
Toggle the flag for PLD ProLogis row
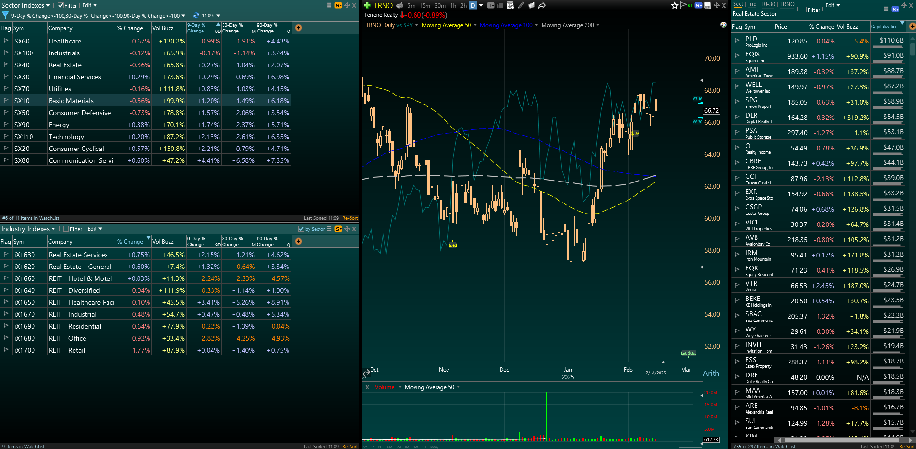(x=737, y=41)
